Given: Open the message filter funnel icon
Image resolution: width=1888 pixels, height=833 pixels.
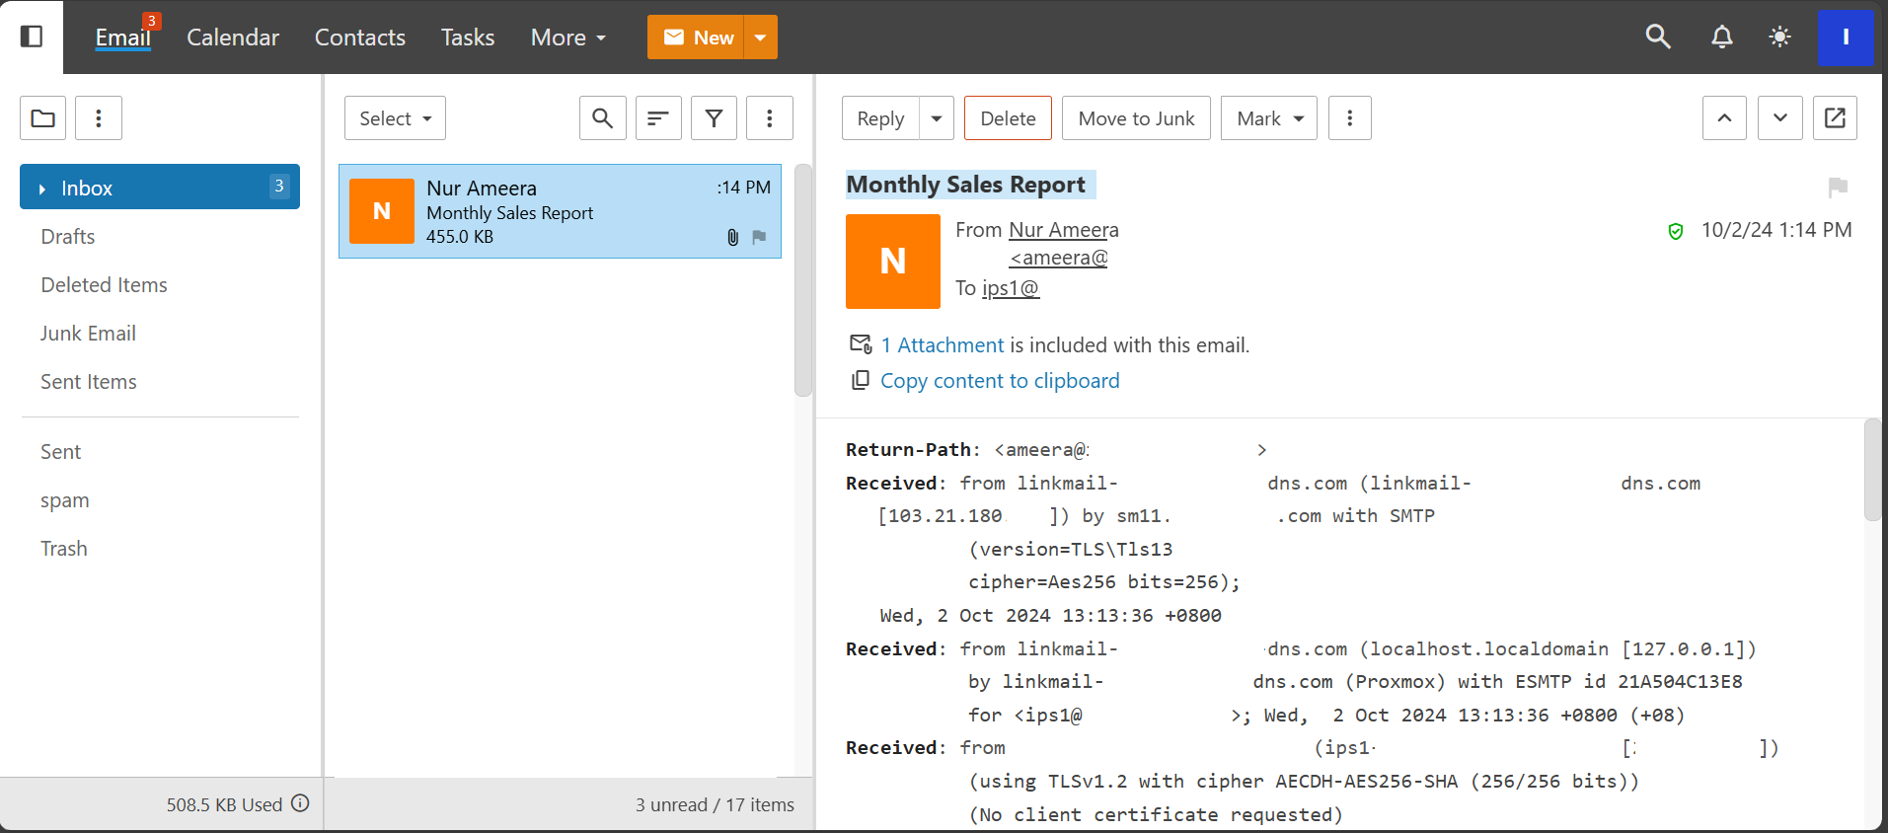Looking at the screenshot, I should [714, 118].
